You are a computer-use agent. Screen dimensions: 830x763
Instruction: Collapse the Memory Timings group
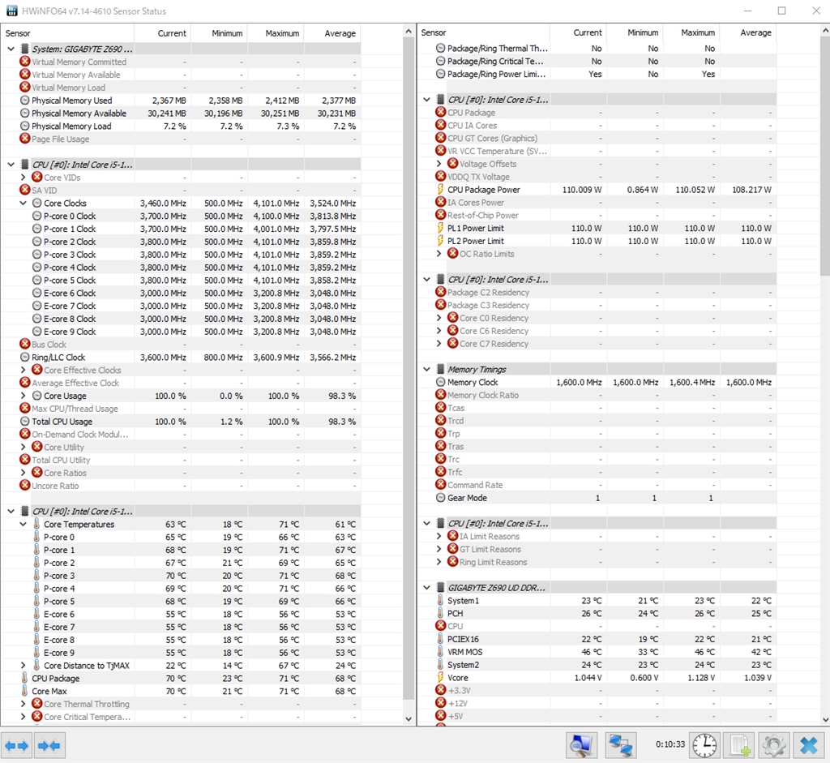click(426, 370)
